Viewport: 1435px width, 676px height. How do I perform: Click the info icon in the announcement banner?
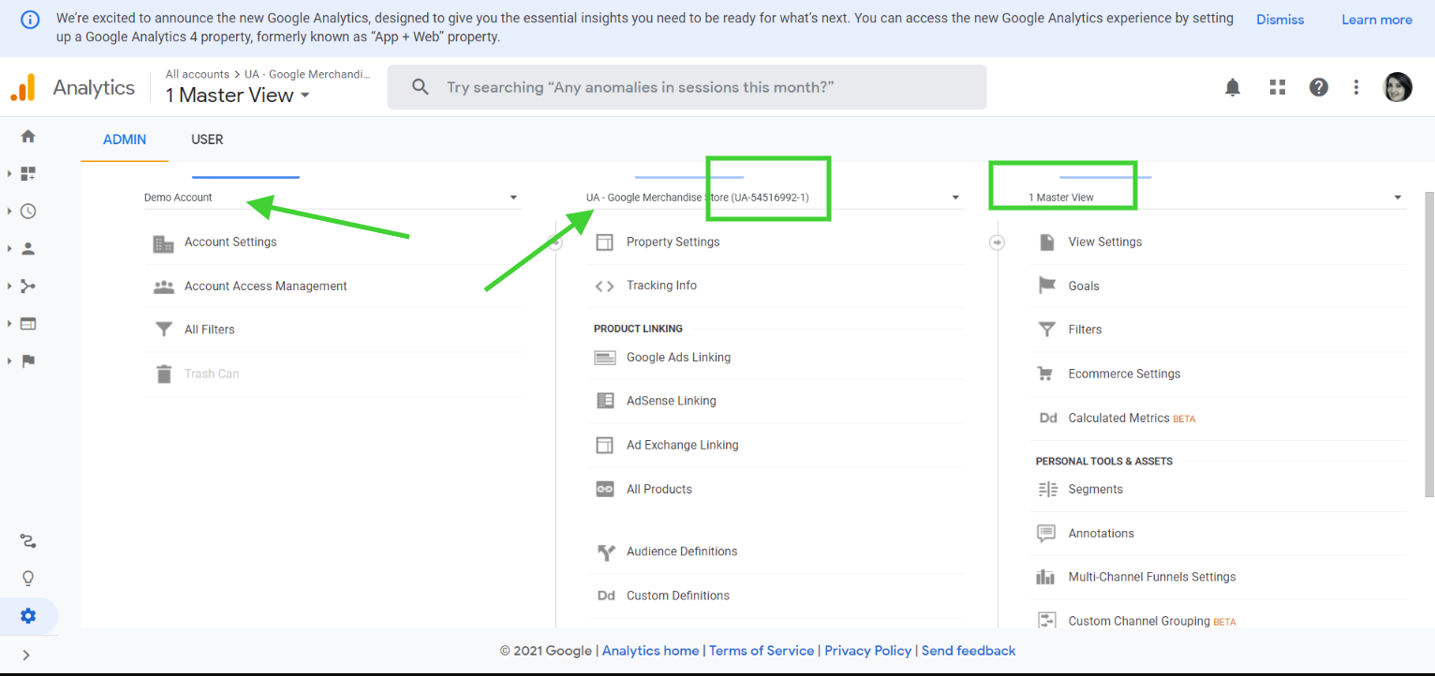click(31, 20)
